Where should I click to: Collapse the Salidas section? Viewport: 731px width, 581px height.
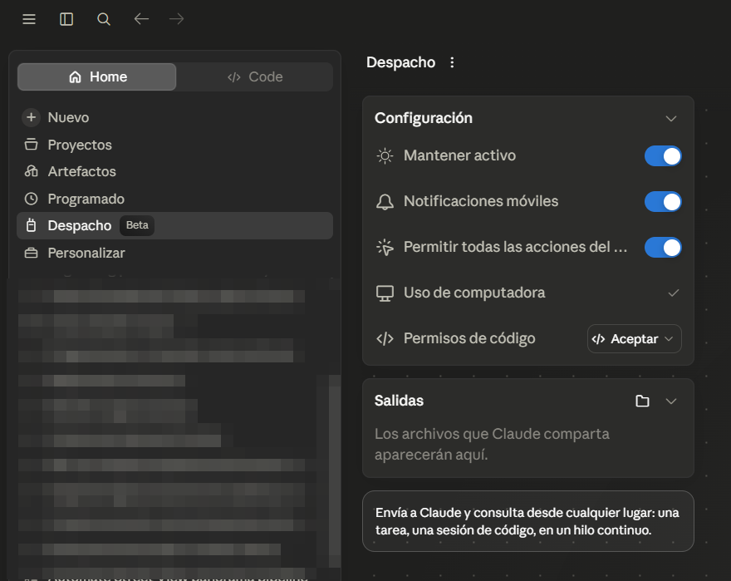click(x=671, y=401)
